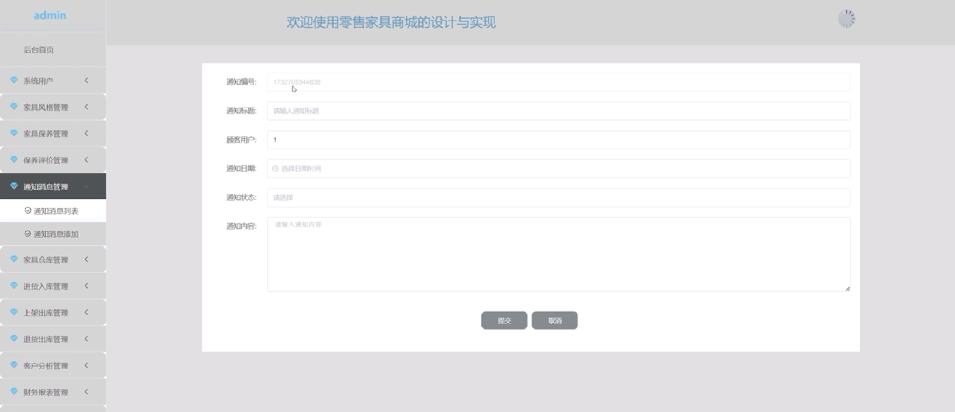Click the textarea resize handle corner
The width and height of the screenshot is (955, 412).
[x=847, y=289]
